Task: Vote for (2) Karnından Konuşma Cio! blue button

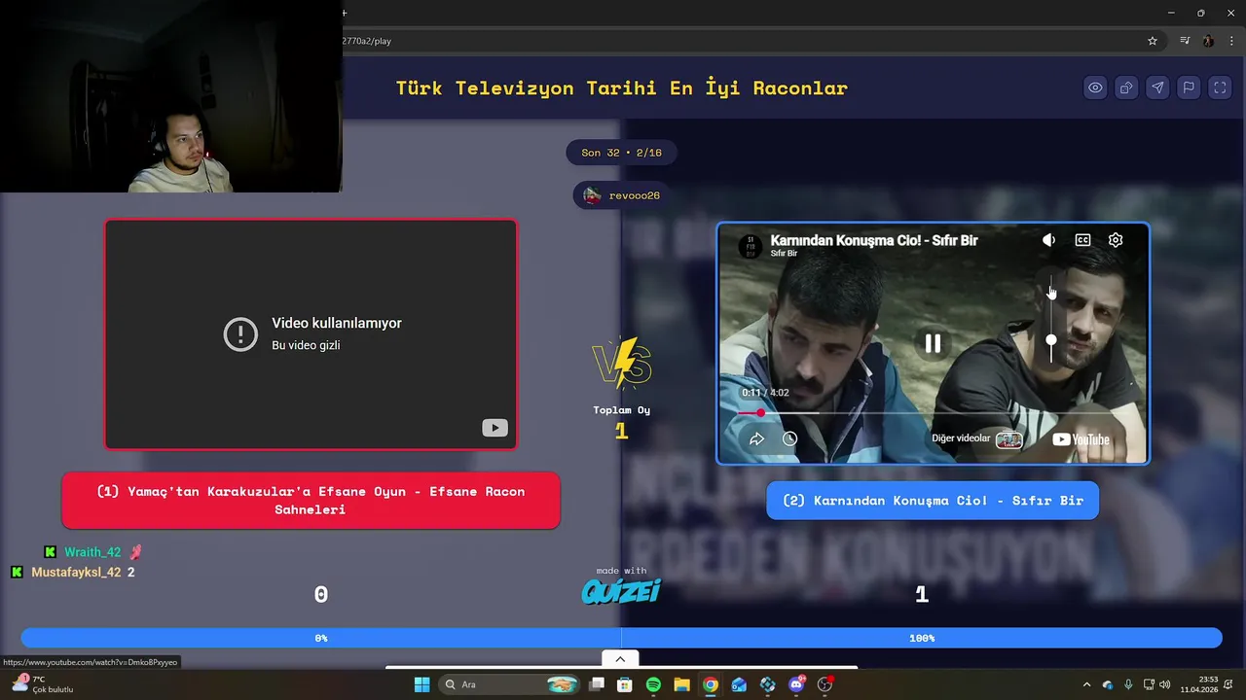Action: [x=933, y=501]
